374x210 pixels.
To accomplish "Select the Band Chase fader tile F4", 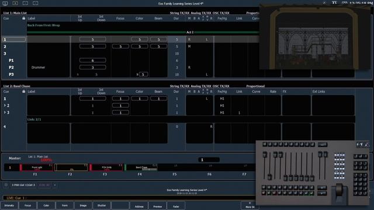I will 141,167.
